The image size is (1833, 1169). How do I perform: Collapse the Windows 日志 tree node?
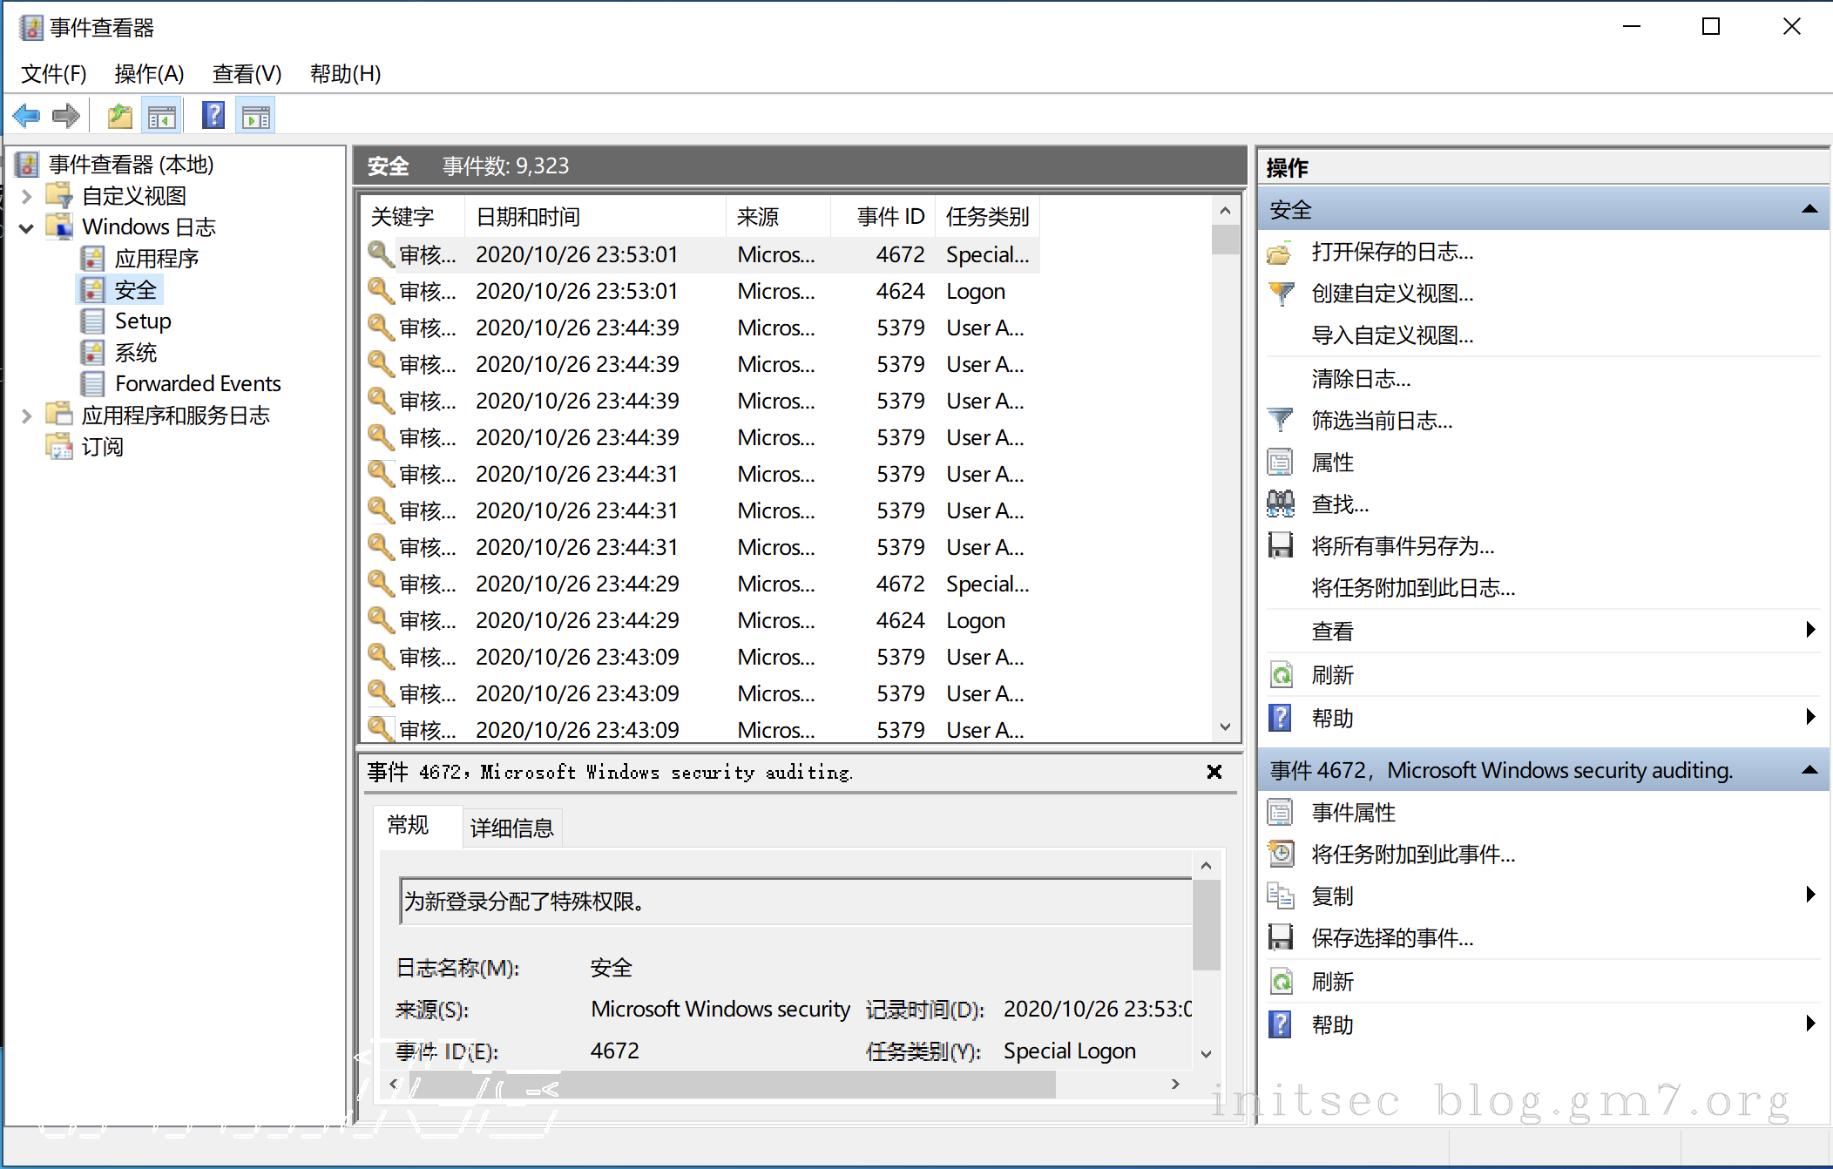pos(26,226)
